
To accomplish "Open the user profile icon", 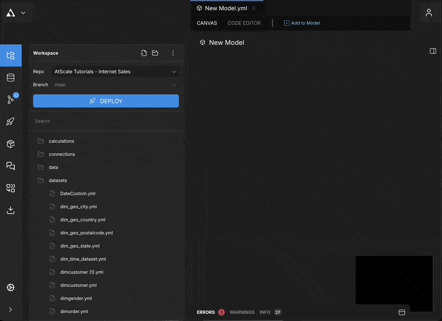I will click(x=429, y=13).
